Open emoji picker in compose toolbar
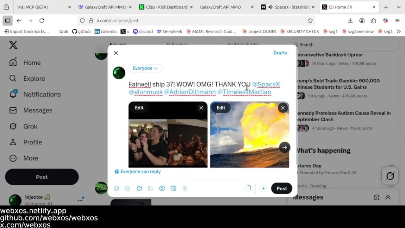The height and width of the screenshot is (228, 405). click(x=162, y=188)
